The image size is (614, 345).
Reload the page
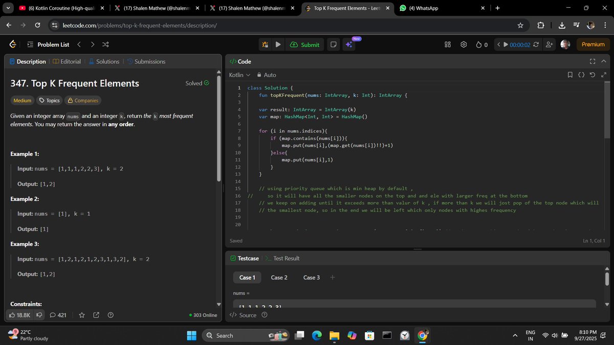coord(37,25)
